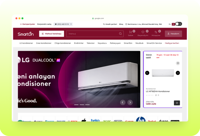Expand the (012) 465 10 10 phone dropdown
This screenshot has width=200, height=136.
point(63,24)
